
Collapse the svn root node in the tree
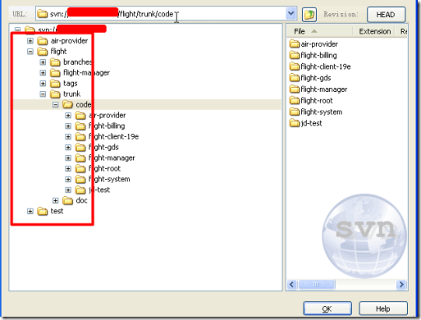click(17, 30)
